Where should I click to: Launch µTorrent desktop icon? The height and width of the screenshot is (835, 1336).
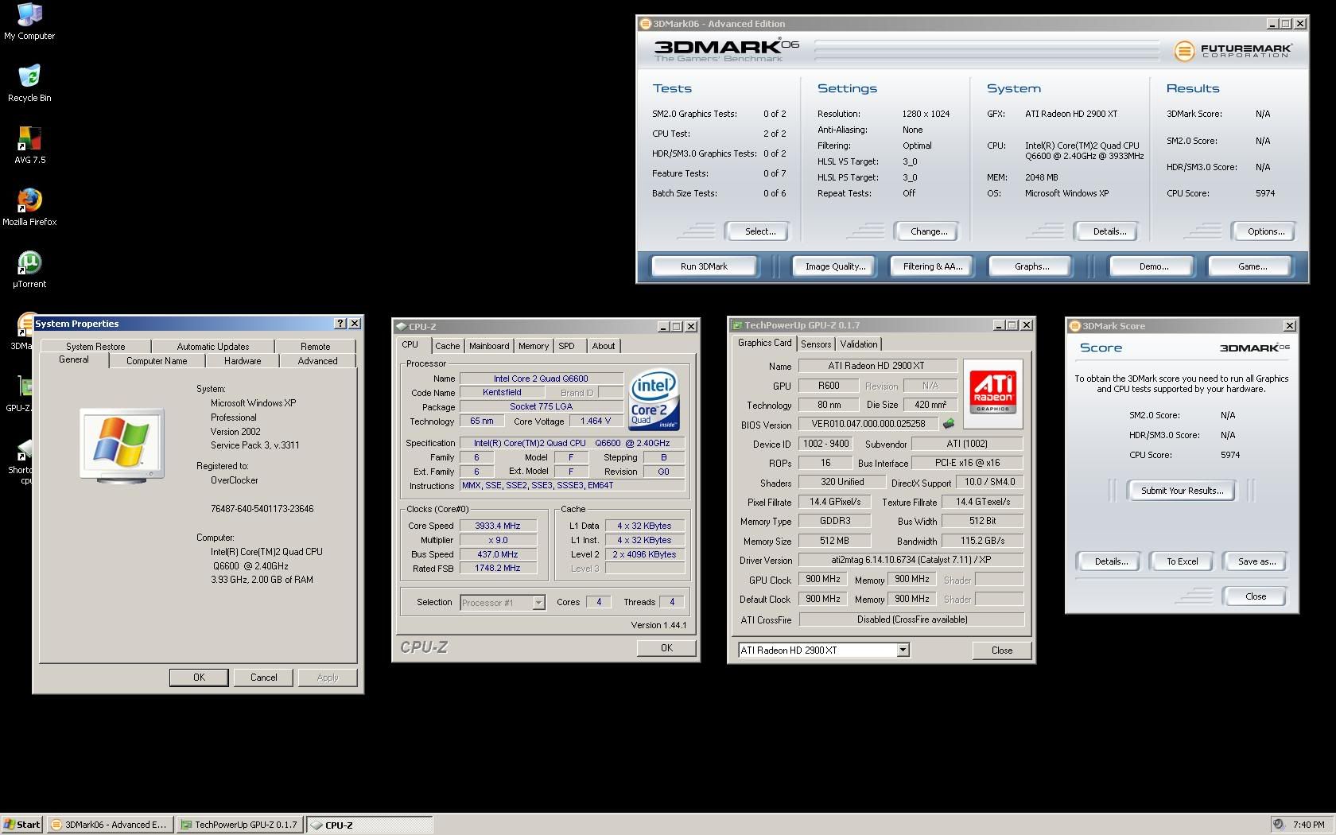(29, 270)
